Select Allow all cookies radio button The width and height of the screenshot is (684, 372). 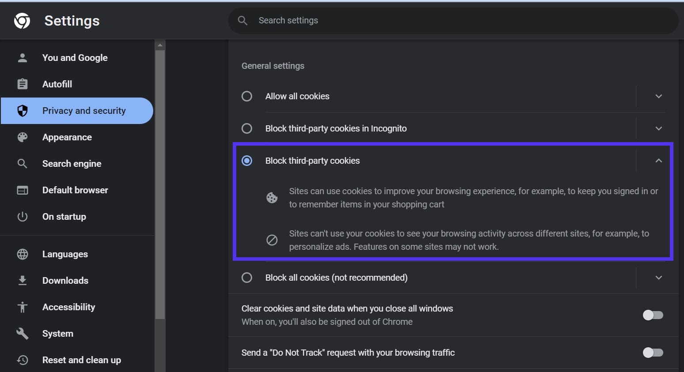pos(247,96)
